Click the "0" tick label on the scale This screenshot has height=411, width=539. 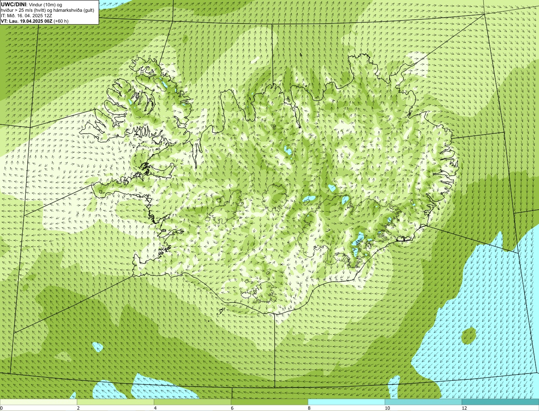[2, 408]
